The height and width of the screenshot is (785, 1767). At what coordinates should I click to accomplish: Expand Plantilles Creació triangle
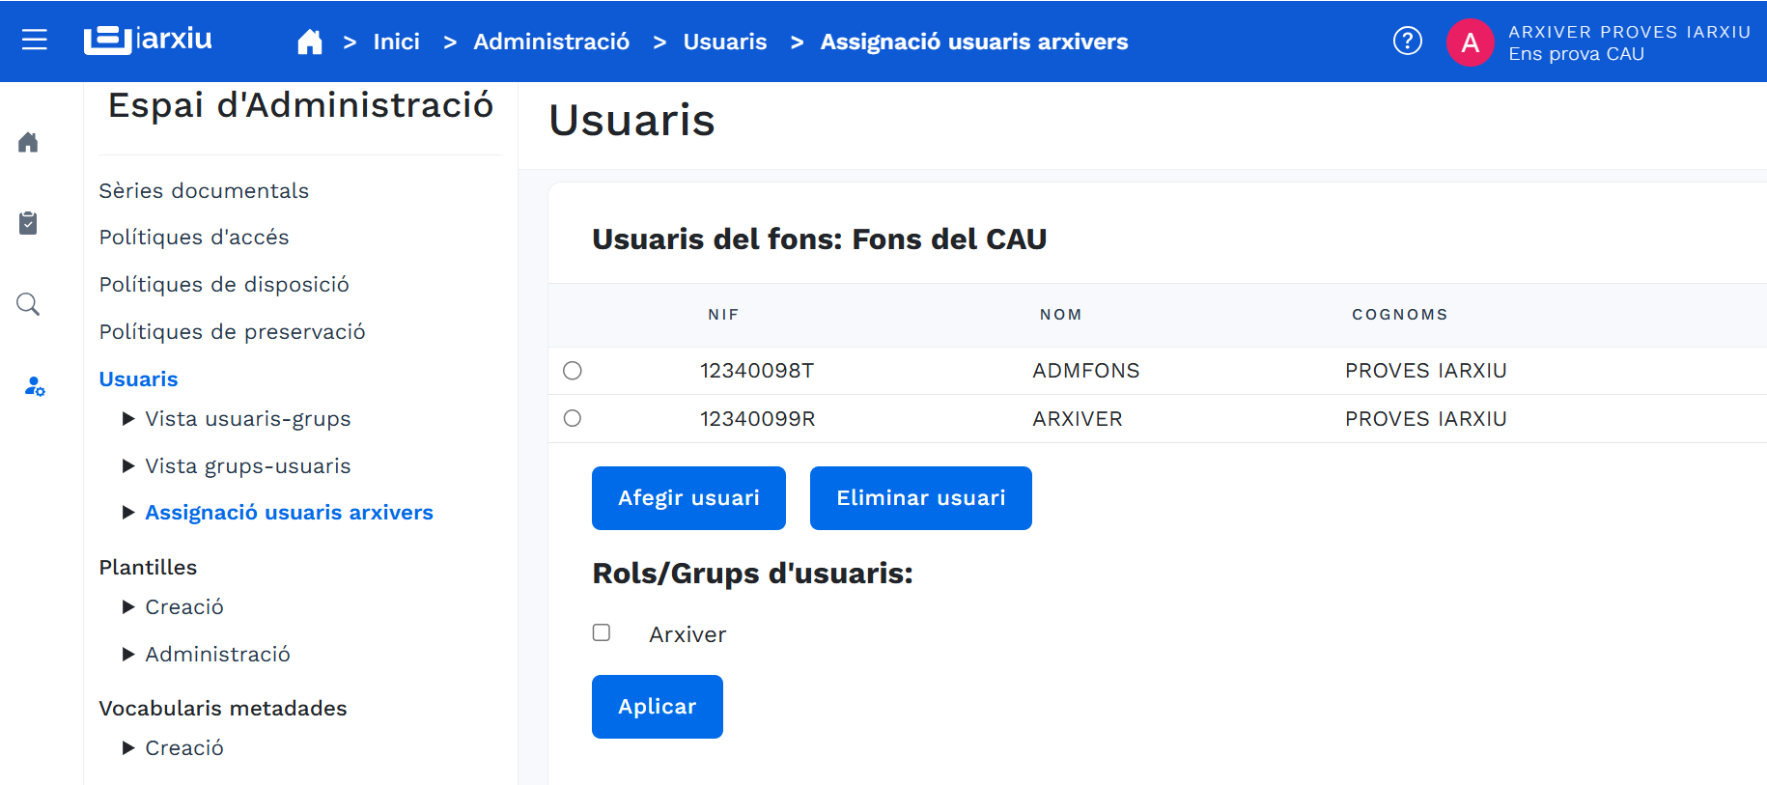[128, 607]
